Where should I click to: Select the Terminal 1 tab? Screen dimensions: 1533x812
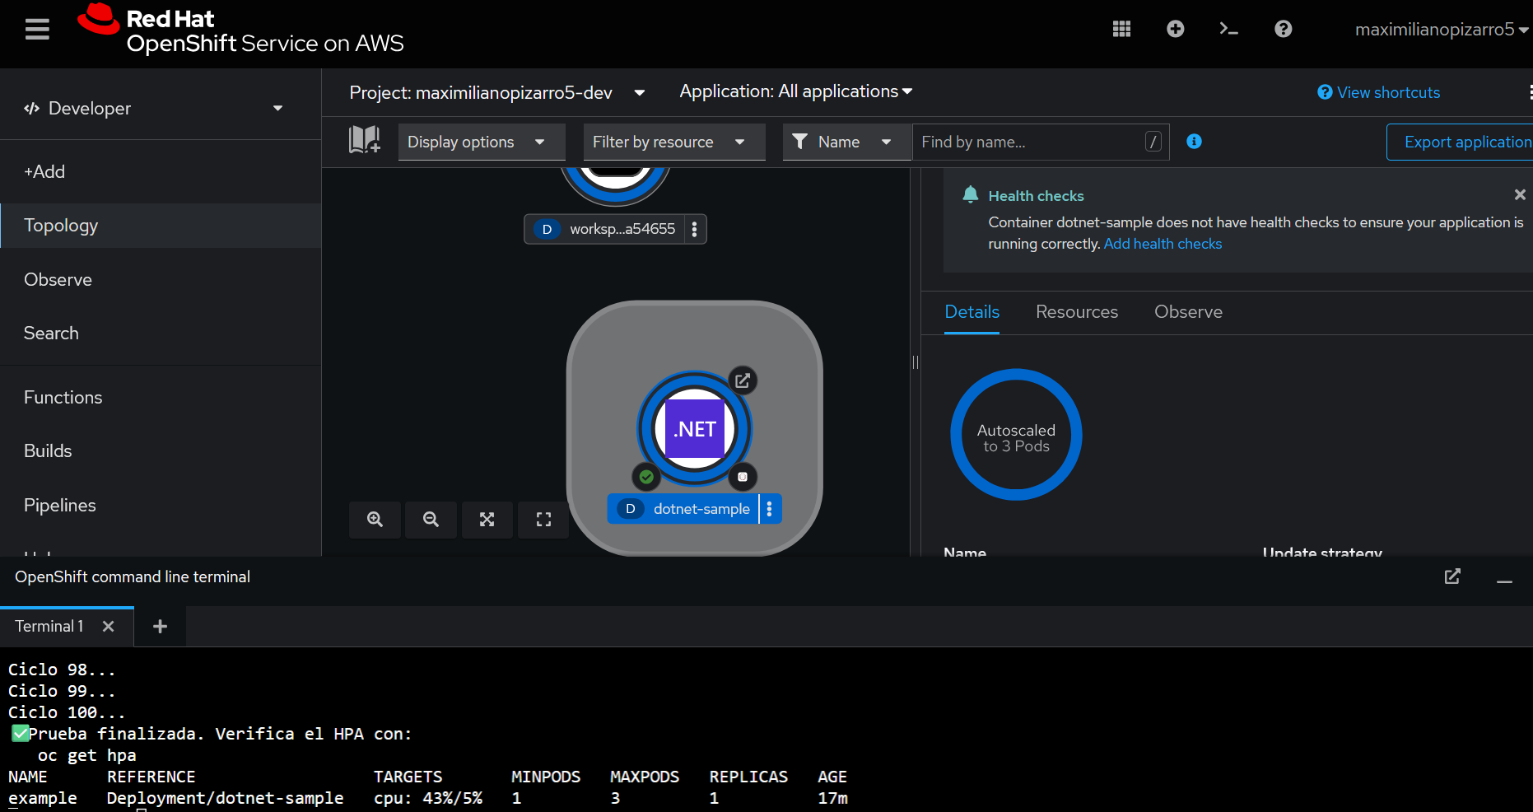[49, 627]
